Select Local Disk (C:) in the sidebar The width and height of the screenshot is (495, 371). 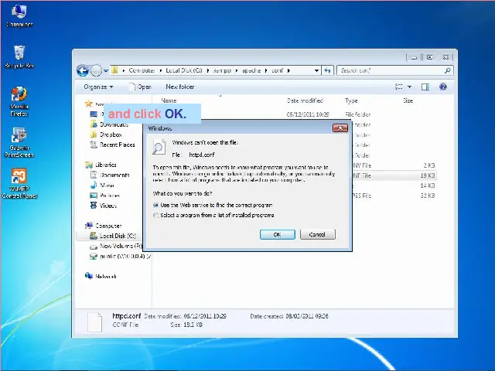113,236
